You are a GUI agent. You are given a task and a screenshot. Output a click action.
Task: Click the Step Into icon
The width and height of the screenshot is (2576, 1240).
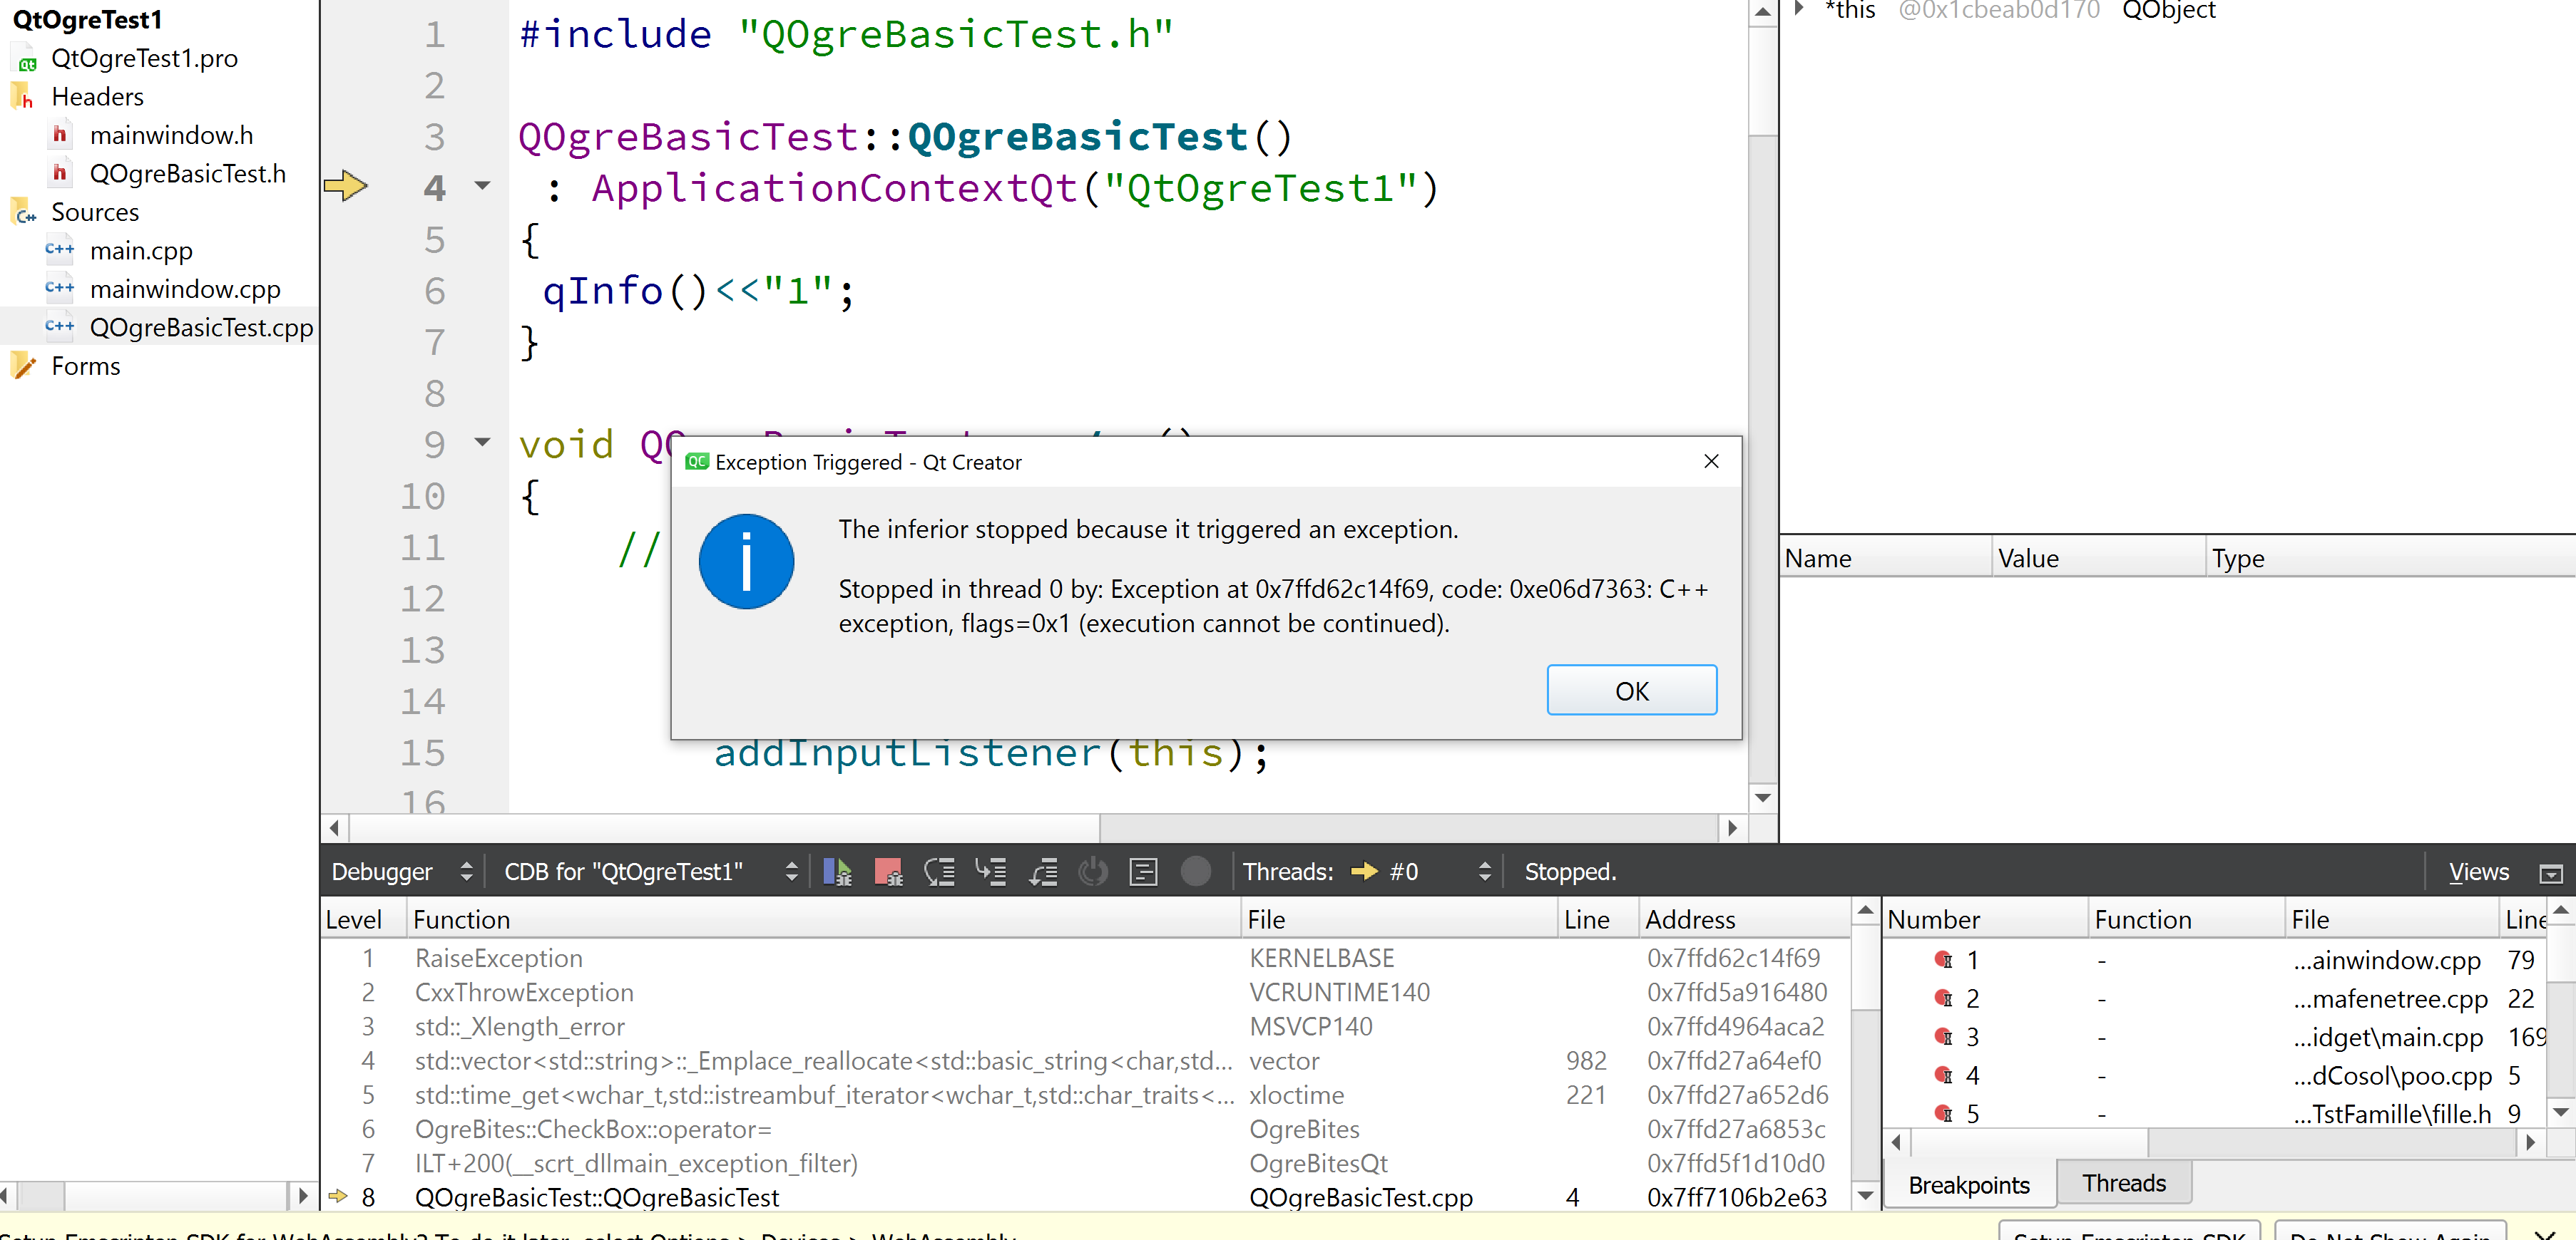(991, 872)
